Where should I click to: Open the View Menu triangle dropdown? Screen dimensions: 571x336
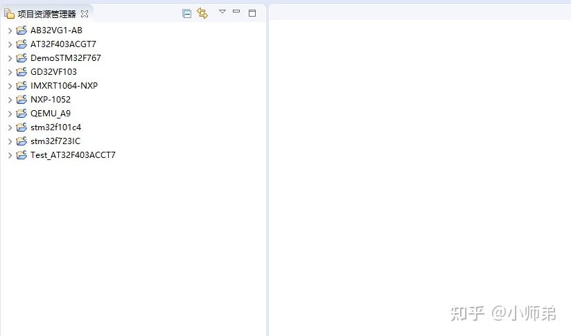point(222,12)
